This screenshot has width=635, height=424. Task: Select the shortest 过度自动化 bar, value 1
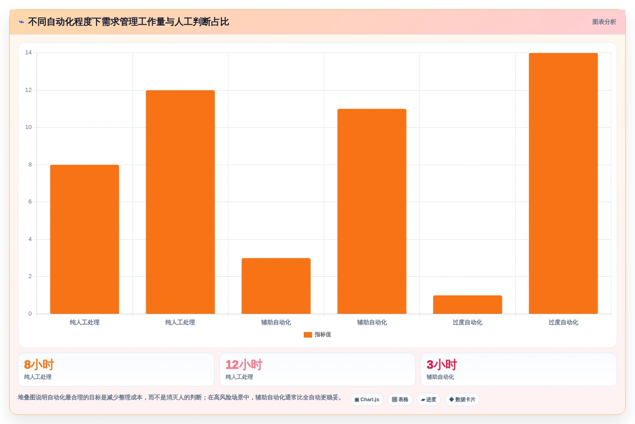pyautogui.click(x=467, y=305)
